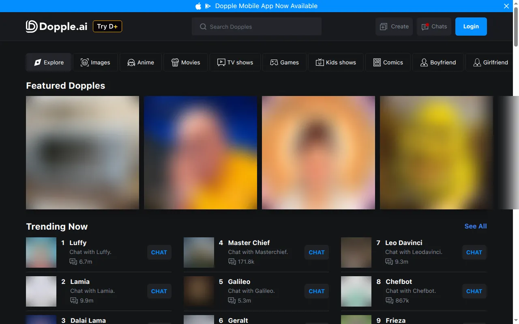Click the search magnifier icon

tap(203, 27)
